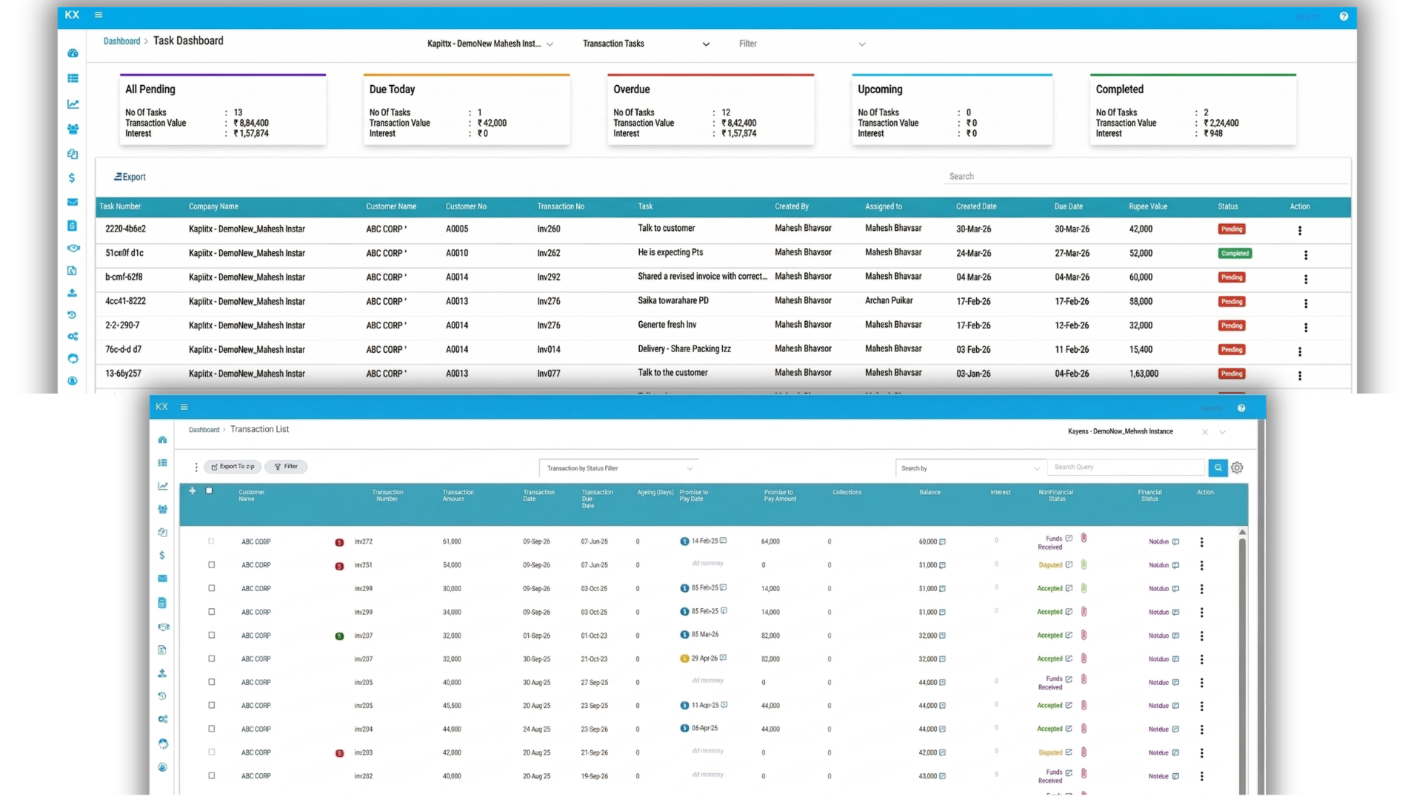
Task: Expand the Transaction Tasks dropdown
Action: [646, 44]
